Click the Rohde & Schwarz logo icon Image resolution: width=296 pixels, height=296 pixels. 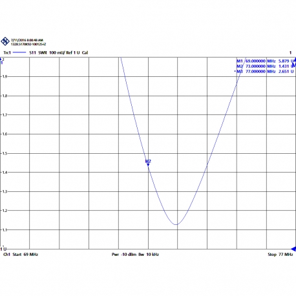pyautogui.click(x=5, y=41)
